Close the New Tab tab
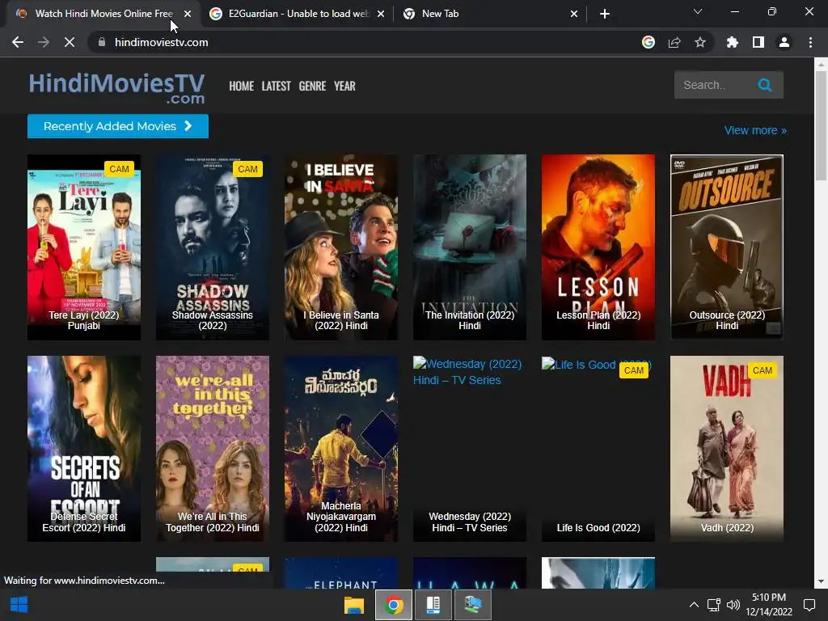 click(574, 15)
